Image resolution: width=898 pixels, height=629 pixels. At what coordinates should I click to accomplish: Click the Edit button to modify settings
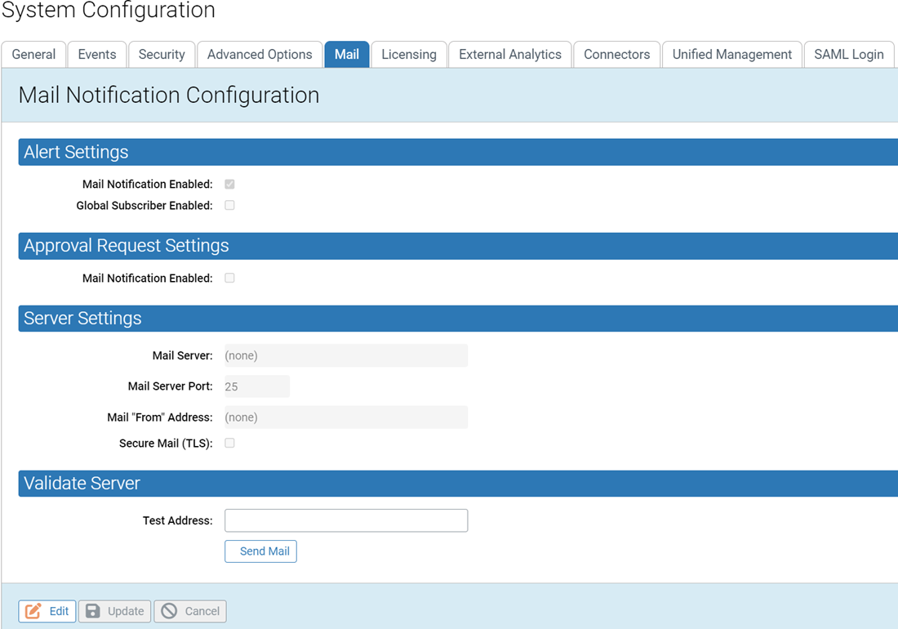(x=47, y=610)
